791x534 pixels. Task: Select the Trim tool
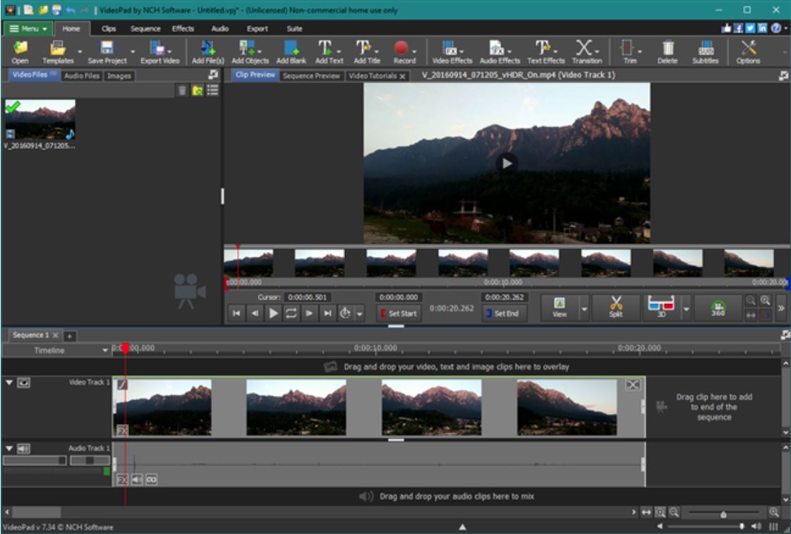click(x=629, y=52)
